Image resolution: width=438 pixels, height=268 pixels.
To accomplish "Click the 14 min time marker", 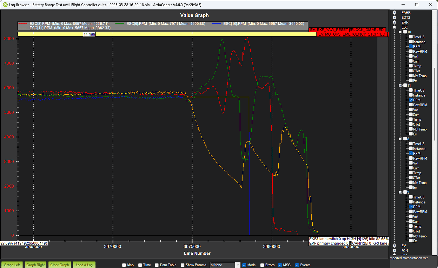I will (x=89, y=34).
